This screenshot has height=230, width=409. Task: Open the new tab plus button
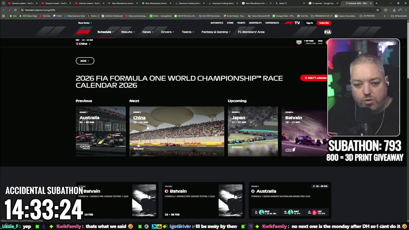[376, 3]
